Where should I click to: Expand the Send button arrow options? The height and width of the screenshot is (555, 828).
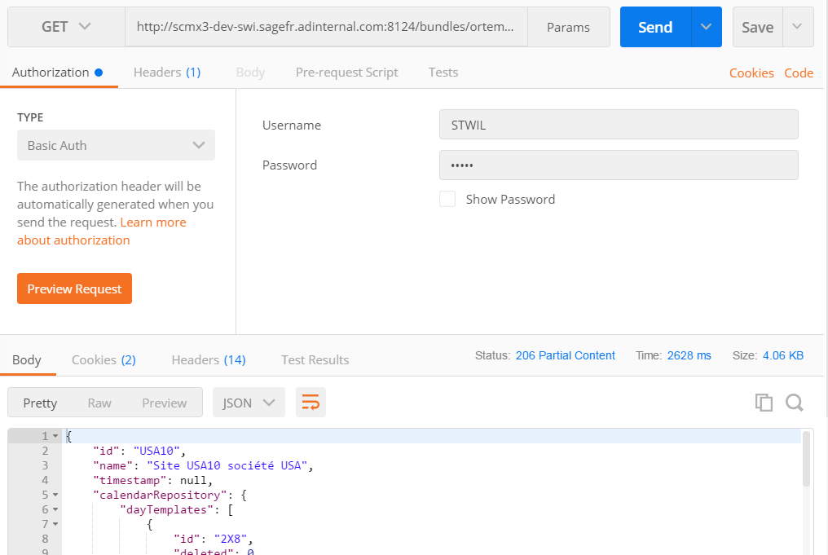(706, 27)
